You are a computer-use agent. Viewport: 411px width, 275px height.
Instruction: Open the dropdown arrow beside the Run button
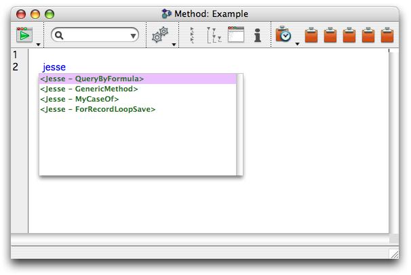pos(39,45)
